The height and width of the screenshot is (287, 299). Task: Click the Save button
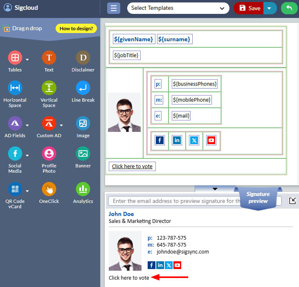[x=250, y=8]
